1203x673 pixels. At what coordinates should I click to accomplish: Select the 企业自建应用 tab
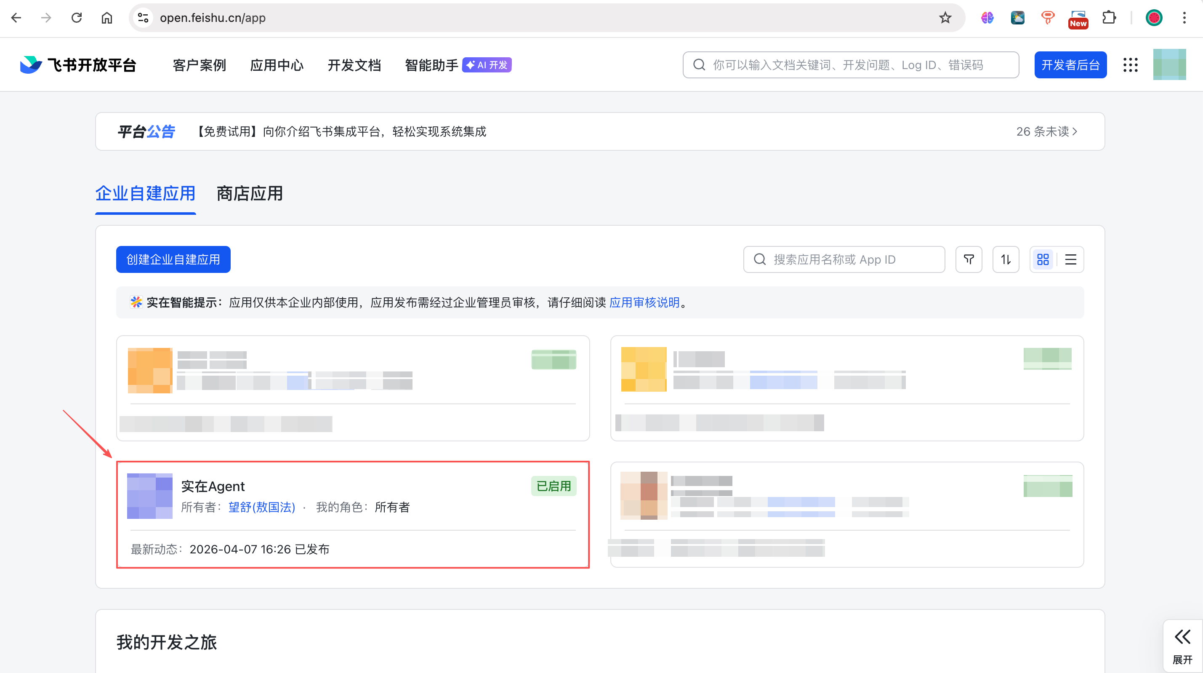145,193
